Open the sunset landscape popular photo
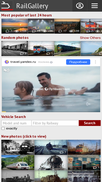Image resolution: width=102 pixels, height=182 pixels. click(x=15, y=26)
